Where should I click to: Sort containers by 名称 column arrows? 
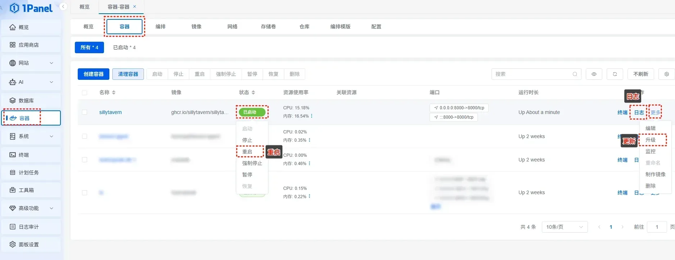(114, 92)
